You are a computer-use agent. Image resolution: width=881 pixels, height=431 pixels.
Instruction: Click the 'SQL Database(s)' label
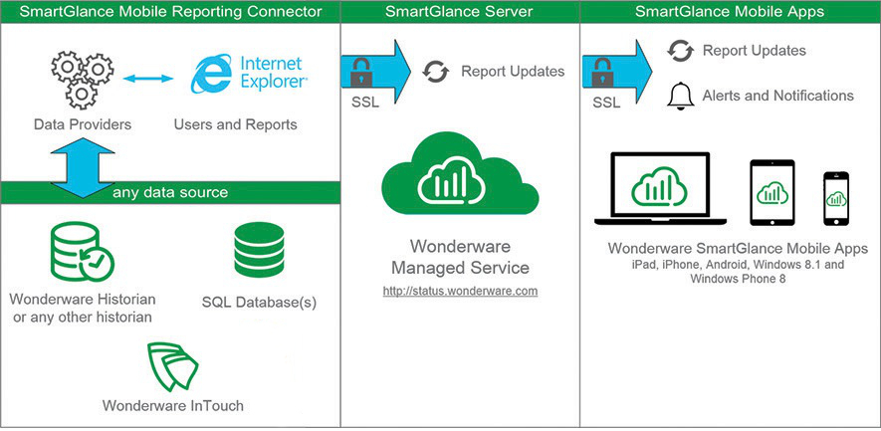point(259,303)
